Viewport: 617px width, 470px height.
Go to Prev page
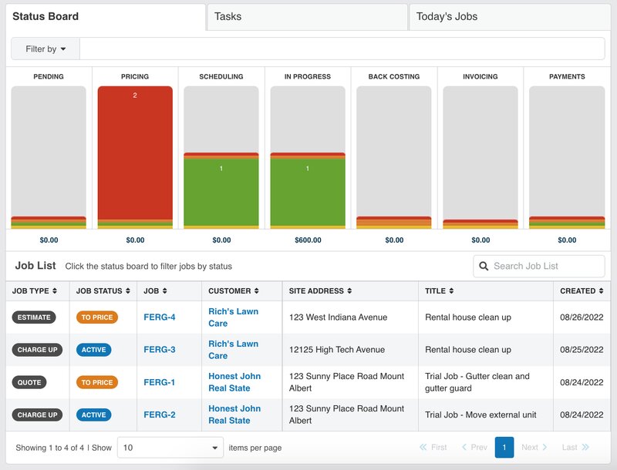[x=474, y=447]
